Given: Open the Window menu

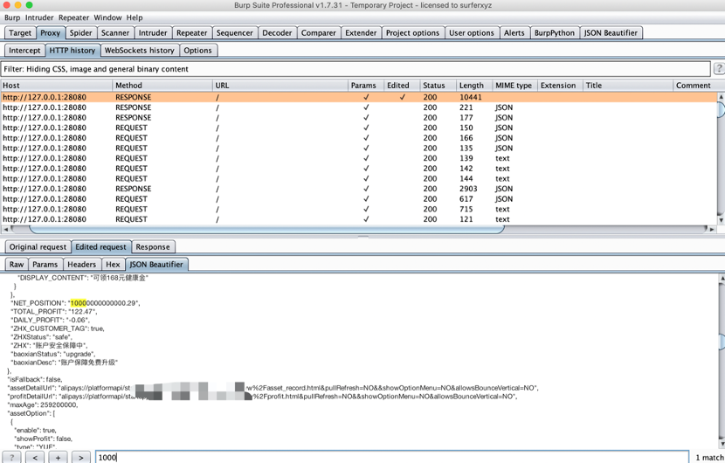Looking at the screenshot, I should [107, 17].
